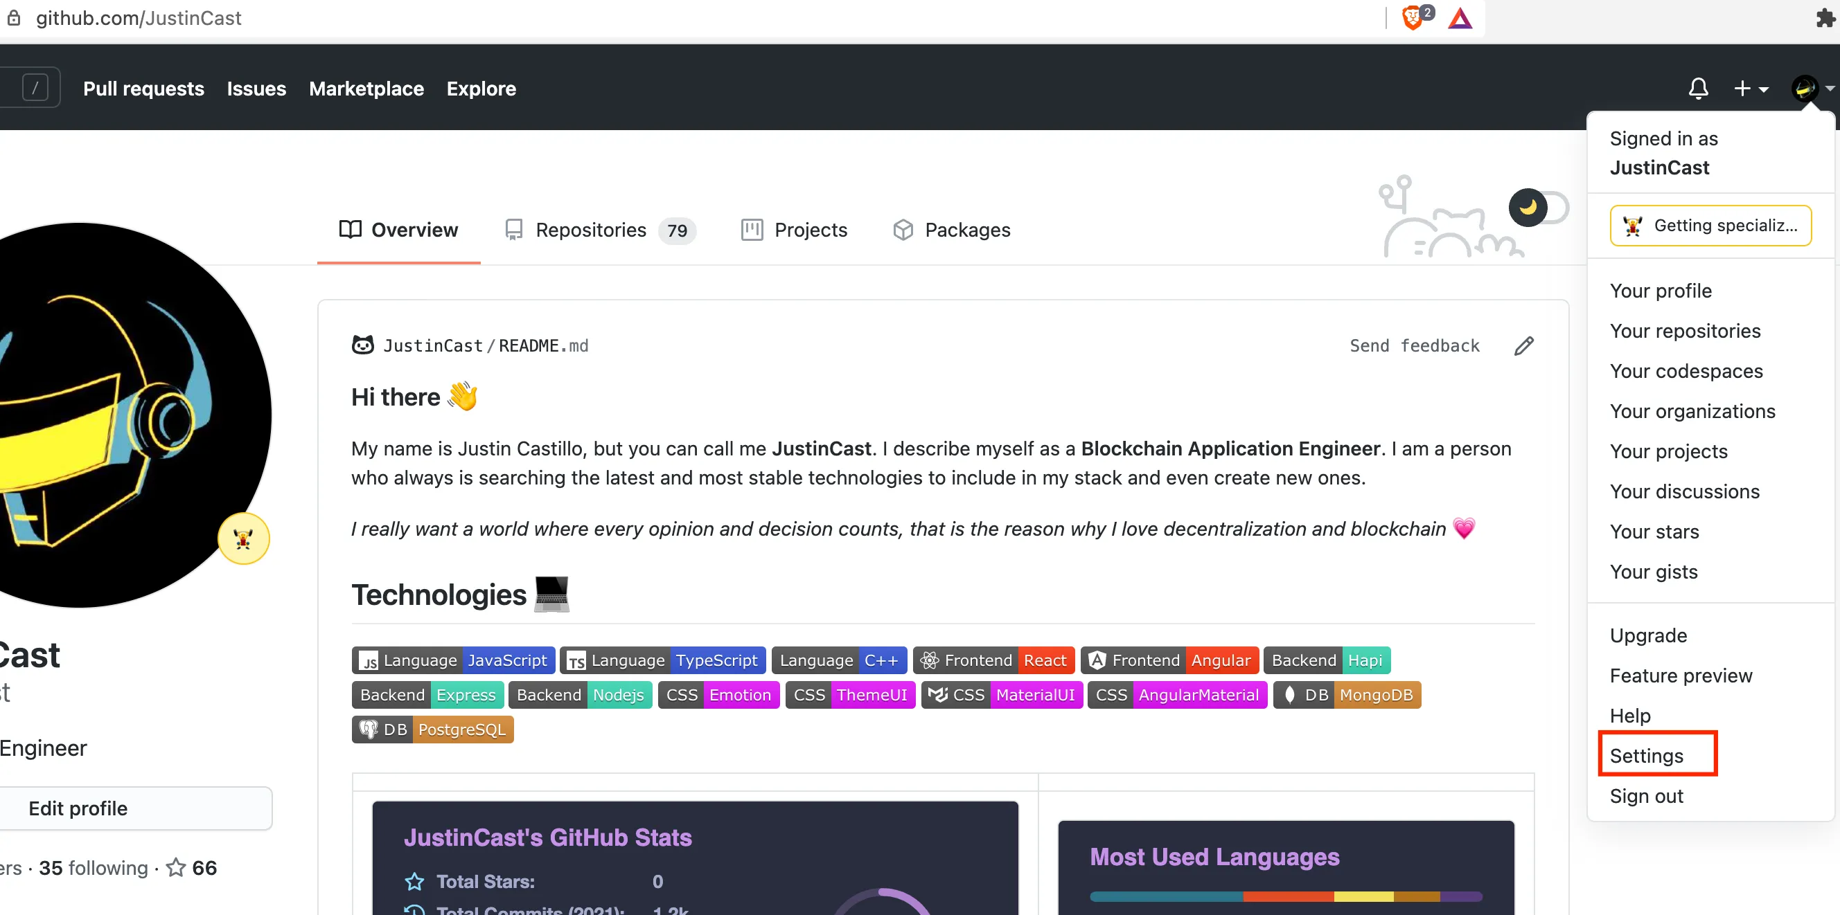Open Feature preview in the user menu
The height and width of the screenshot is (915, 1840).
pos(1681,676)
